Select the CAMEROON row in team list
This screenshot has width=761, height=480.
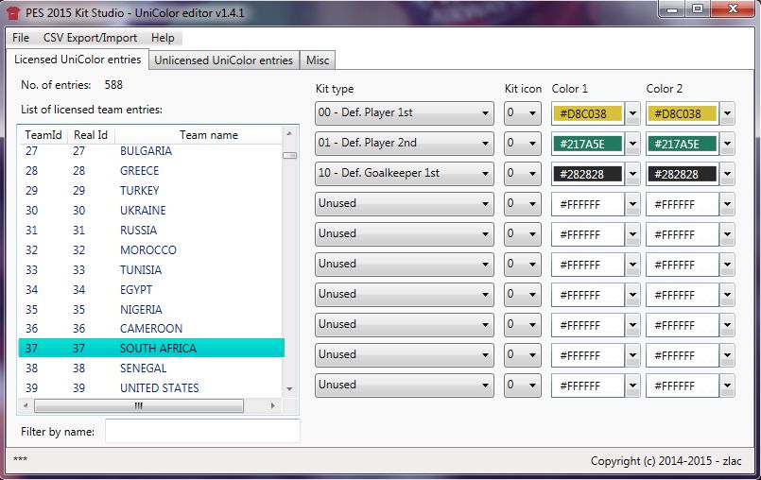click(150, 329)
